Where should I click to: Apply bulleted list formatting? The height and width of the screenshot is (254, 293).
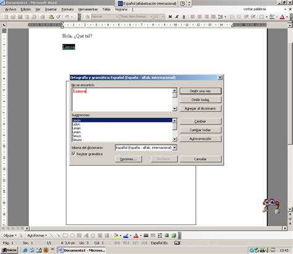(x=239, y=17)
